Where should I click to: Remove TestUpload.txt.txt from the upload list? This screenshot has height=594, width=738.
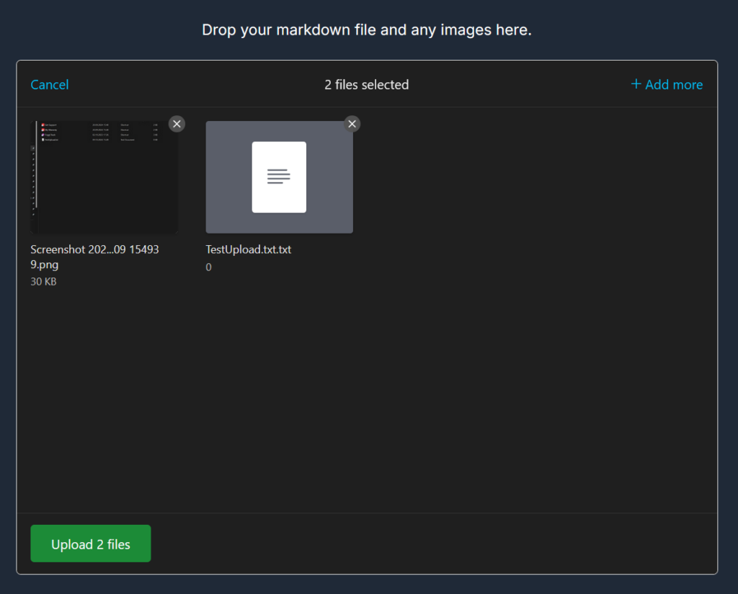point(352,124)
